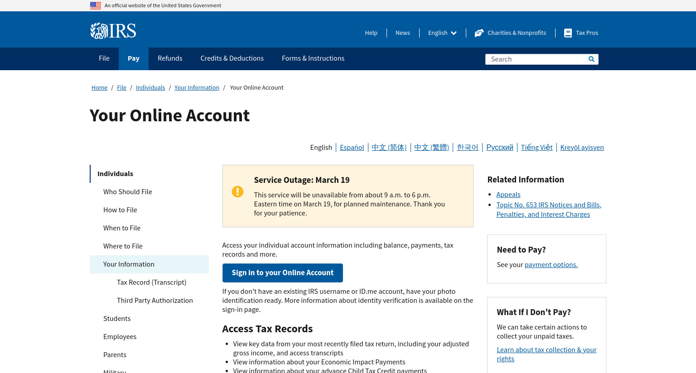The height and width of the screenshot is (373, 696).
Task: Go to Individuals breadcrumb
Action: pyautogui.click(x=150, y=88)
